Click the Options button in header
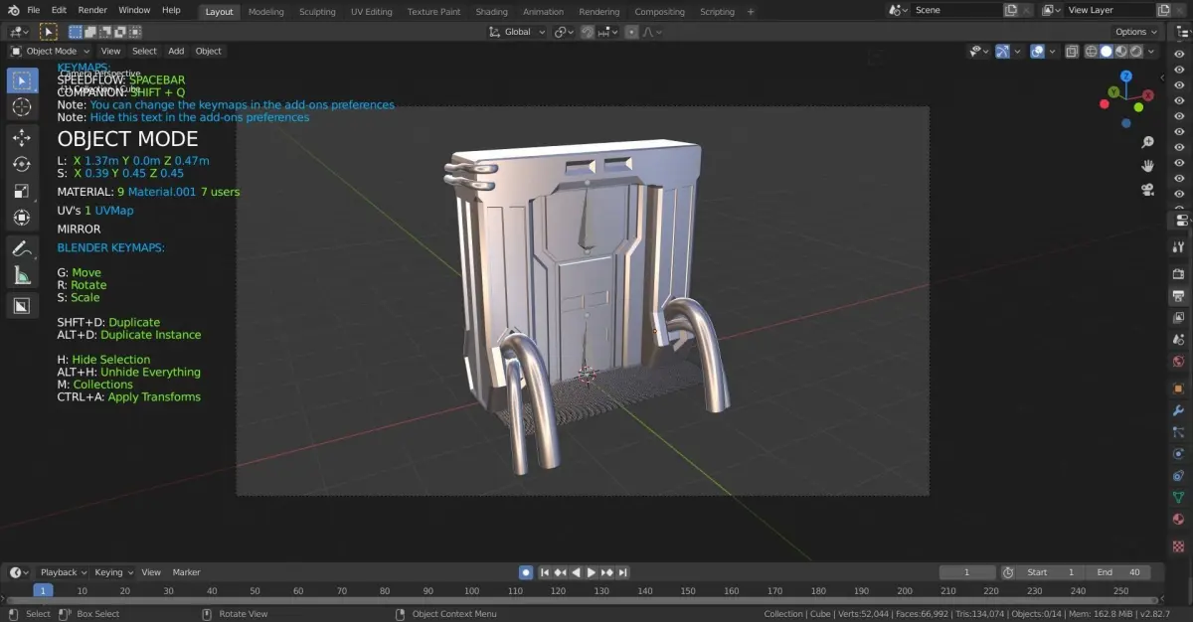The image size is (1193, 622). [1137, 32]
